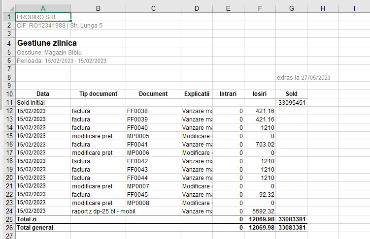The image size is (370, 239).
Task: Click row header 11
Action: pos(7,103)
